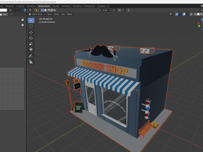Open the Global transform orientation dropdown
The height and width of the screenshot is (152, 203).
pos(104,10)
